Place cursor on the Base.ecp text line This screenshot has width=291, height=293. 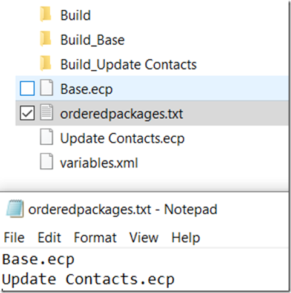coord(38,260)
